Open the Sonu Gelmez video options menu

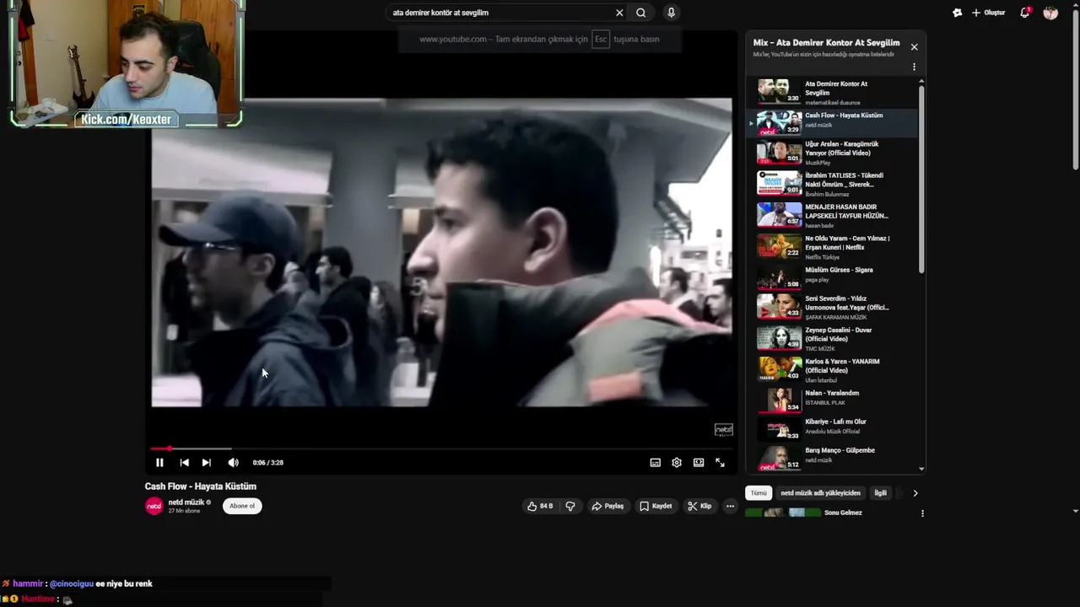[x=922, y=513]
